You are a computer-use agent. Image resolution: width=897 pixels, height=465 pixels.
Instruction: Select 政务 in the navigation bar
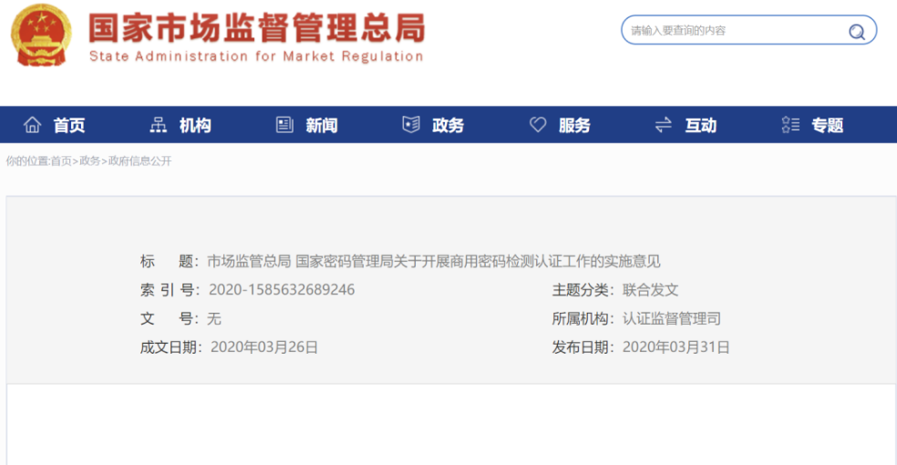click(x=448, y=126)
